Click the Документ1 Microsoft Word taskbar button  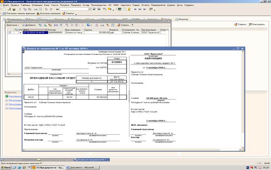[x=83, y=167]
